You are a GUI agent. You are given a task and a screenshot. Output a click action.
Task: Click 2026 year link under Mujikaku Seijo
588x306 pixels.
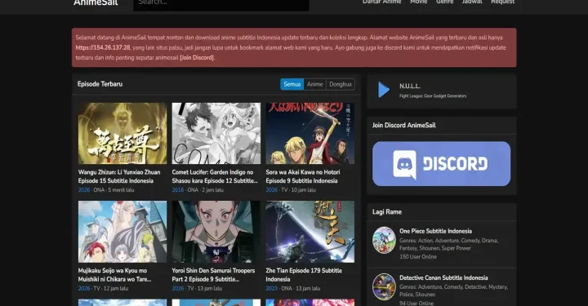coord(84,288)
